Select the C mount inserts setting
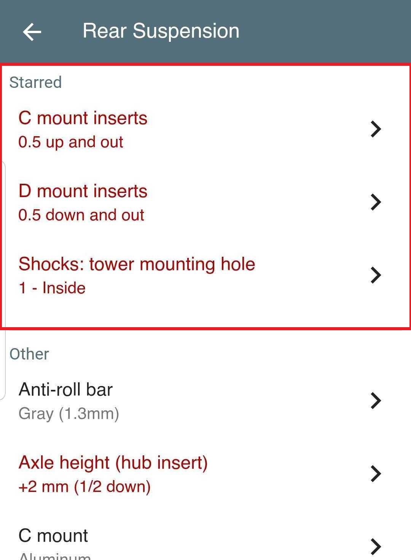The image size is (411, 560). pos(83,118)
